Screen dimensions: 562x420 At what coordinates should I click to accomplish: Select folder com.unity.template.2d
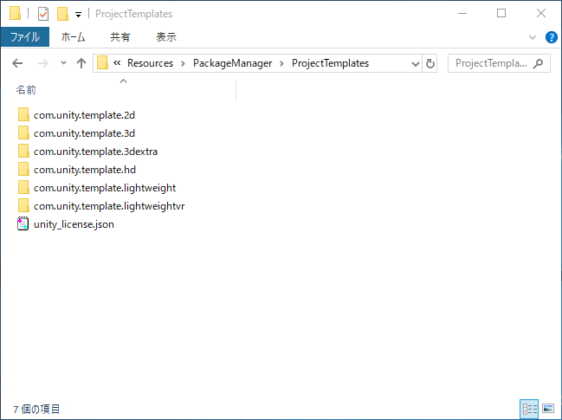tap(84, 115)
